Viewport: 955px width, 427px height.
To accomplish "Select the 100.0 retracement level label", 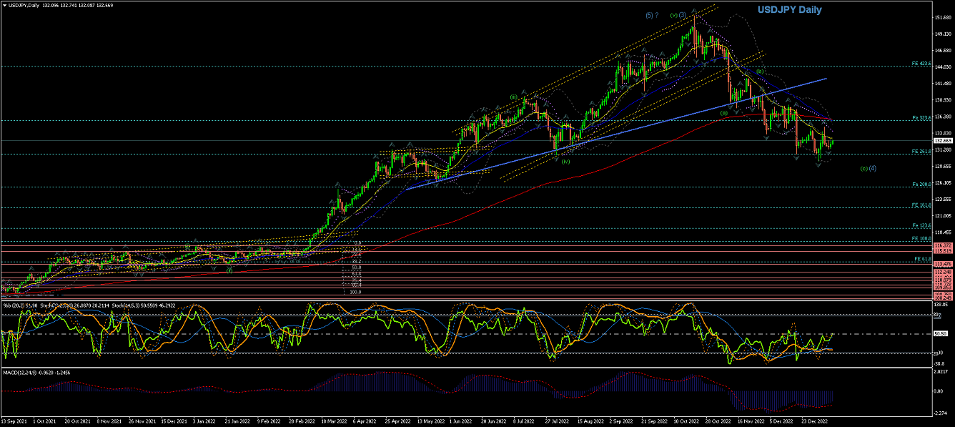I will tap(355, 292).
